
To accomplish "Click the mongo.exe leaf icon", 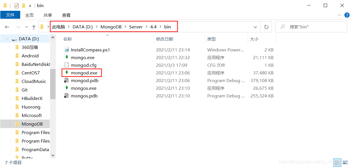I will coord(67,57).
